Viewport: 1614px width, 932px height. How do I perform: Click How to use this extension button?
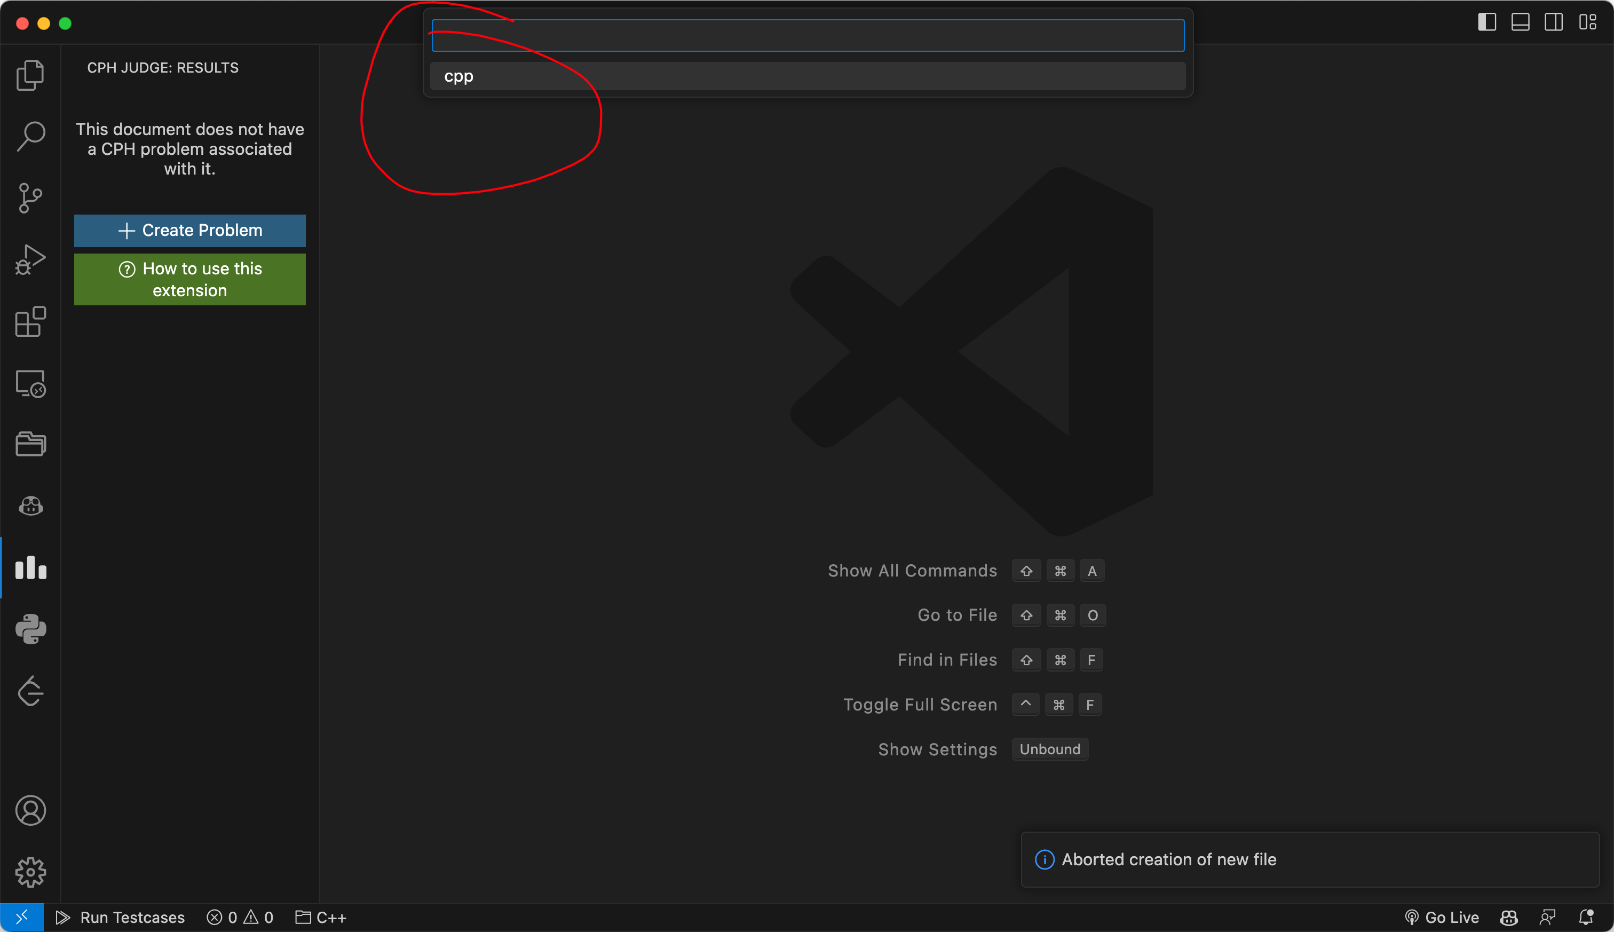[x=189, y=279]
